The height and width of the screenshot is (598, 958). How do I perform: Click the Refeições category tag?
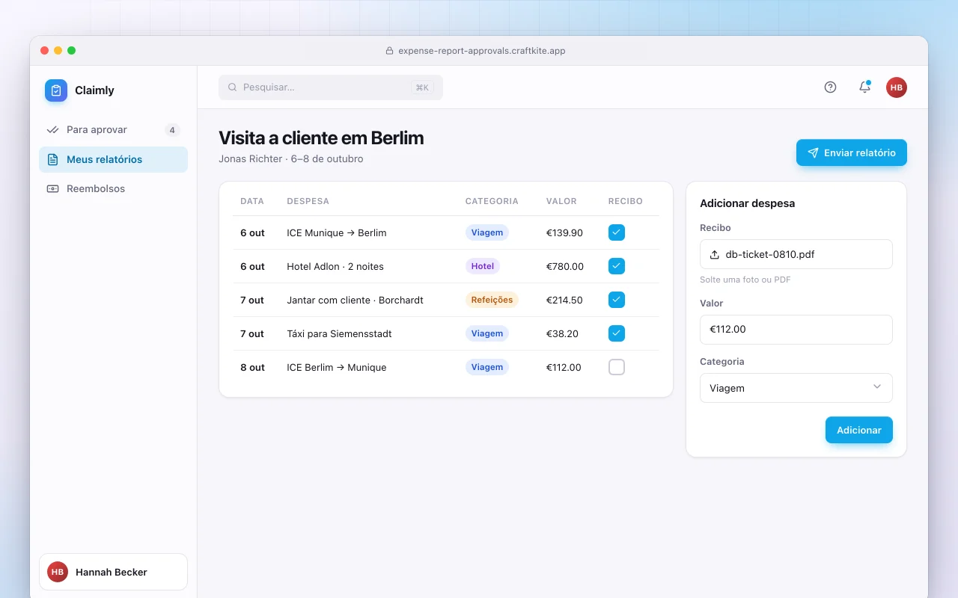click(492, 300)
